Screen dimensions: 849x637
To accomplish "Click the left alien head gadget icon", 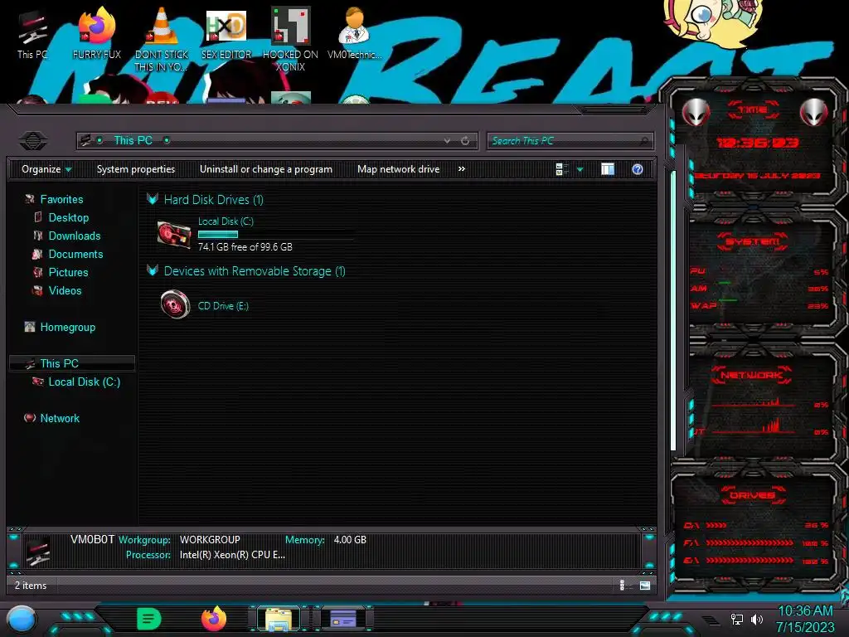I will coord(696,112).
